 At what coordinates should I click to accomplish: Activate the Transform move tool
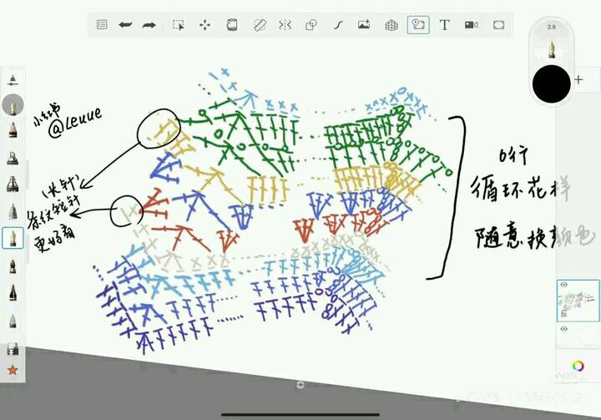(x=205, y=25)
